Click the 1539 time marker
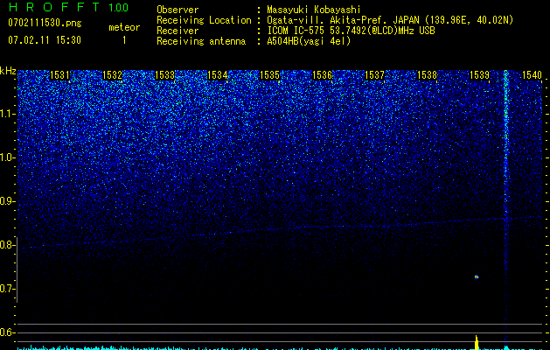Viewport: 550px width, 350px height. pos(479,75)
